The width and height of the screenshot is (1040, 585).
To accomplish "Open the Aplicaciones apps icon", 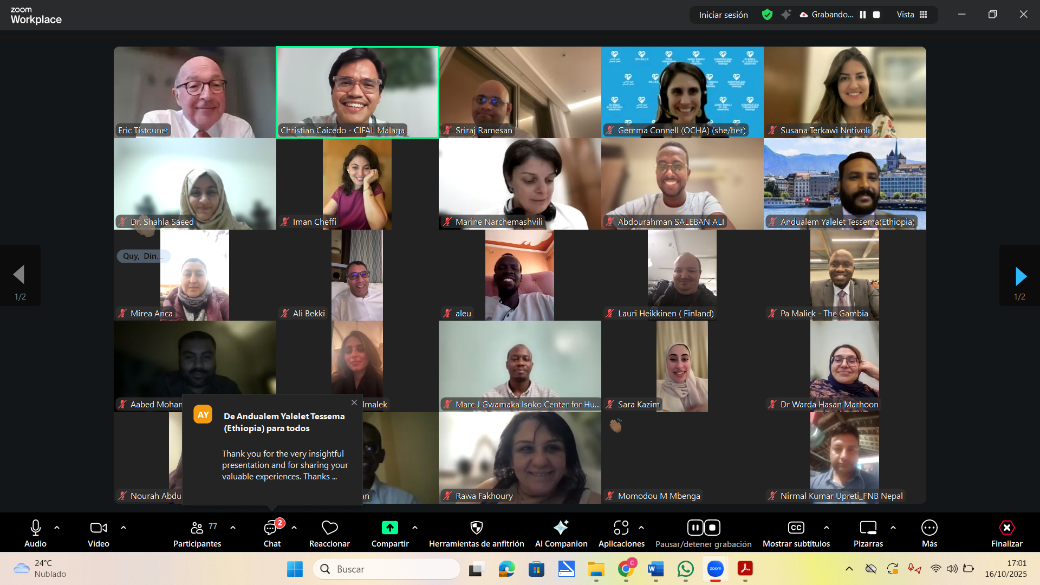I will point(621,528).
